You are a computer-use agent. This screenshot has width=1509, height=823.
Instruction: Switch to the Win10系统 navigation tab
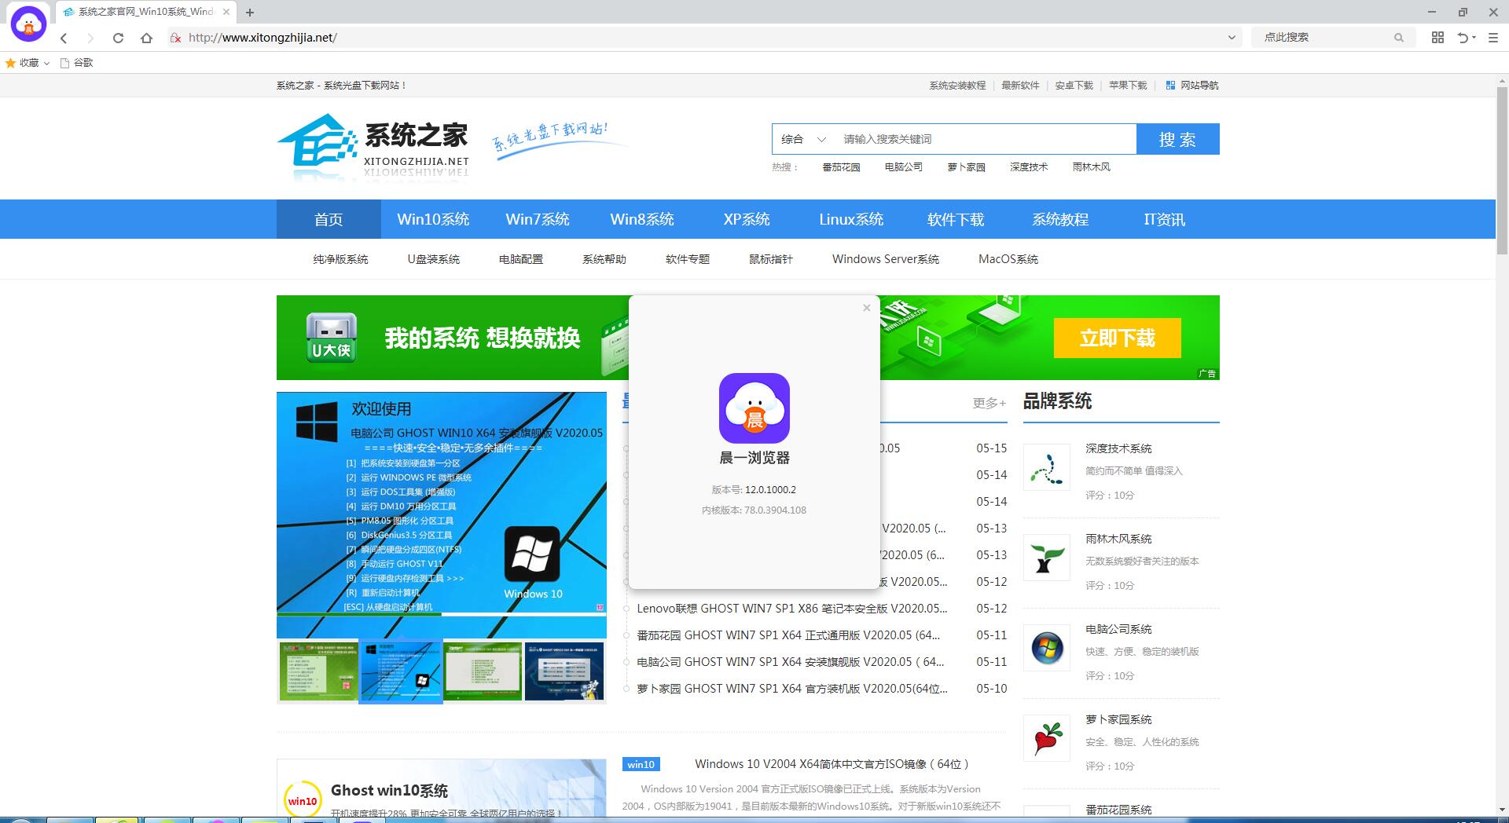[x=433, y=219]
